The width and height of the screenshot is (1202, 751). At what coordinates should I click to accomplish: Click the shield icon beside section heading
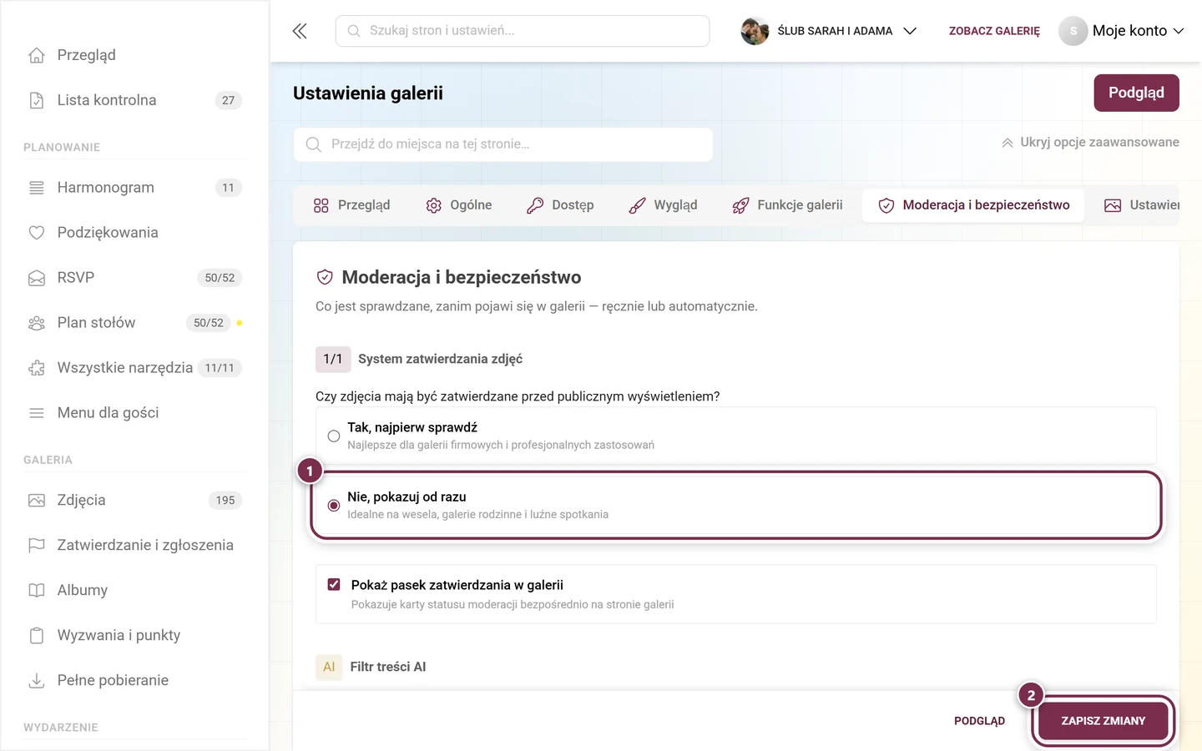tap(325, 277)
